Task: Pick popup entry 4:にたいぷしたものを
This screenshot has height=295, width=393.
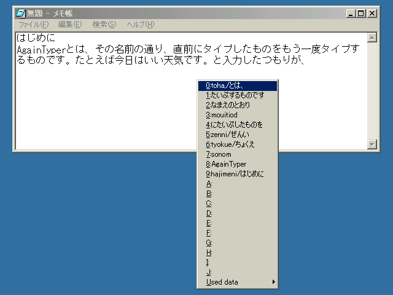Action: point(238,125)
